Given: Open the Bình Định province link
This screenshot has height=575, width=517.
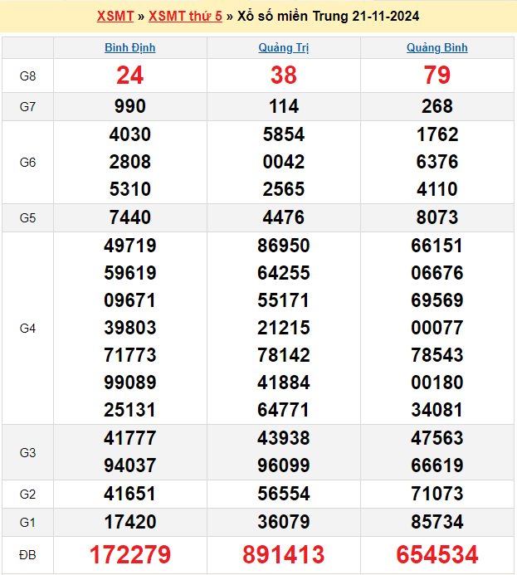Looking at the screenshot, I should pos(129,47).
